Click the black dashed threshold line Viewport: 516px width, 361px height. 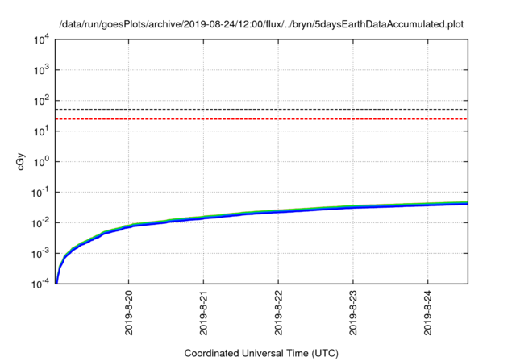[261, 110]
